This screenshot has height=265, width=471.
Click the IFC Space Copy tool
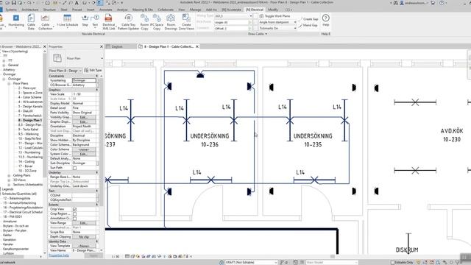click(x=157, y=22)
